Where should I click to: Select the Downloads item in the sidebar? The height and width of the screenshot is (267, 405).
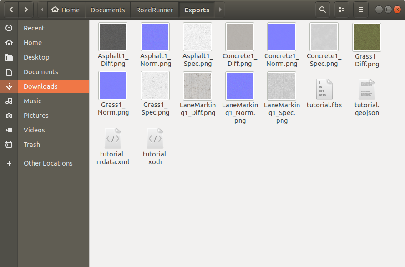(41, 86)
